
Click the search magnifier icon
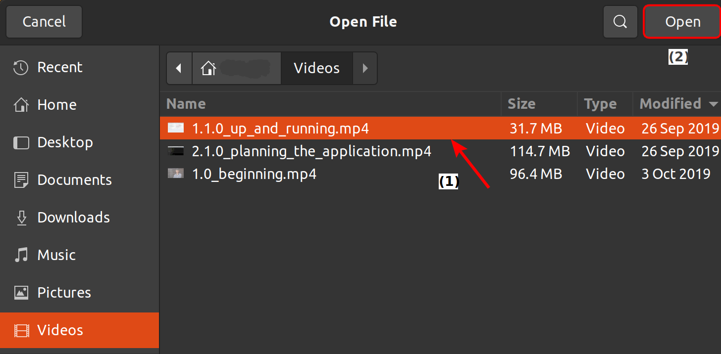tap(620, 22)
